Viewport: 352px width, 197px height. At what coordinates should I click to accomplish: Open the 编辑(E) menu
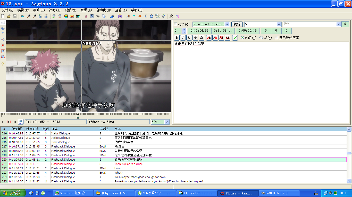[x=23, y=10]
